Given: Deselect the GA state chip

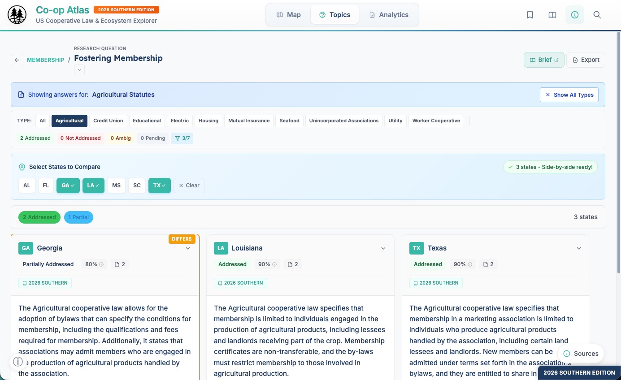Looking at the screenshot, I should 68,186.
